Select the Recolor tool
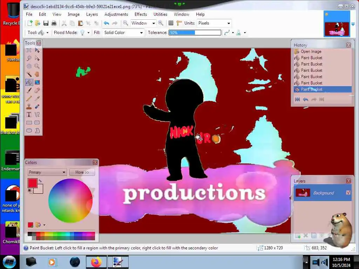359x269 pixels. [37, 106]
